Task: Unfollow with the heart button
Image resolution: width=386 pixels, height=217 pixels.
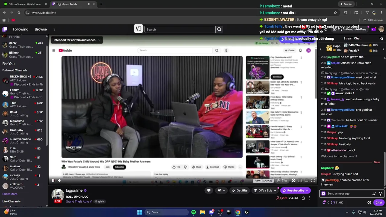Action: 209,190
